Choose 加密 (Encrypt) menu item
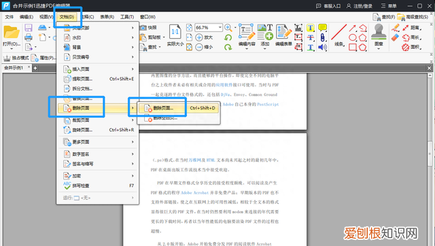 click(98, 176)
